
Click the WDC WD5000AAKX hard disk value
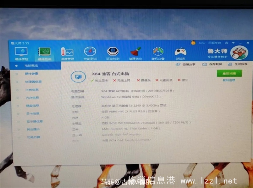(146, 123)
